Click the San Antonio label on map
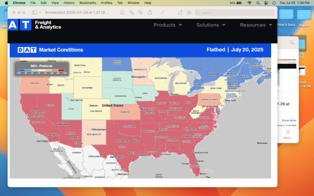The width and height of the screenshot is (314, 196). 117,157
